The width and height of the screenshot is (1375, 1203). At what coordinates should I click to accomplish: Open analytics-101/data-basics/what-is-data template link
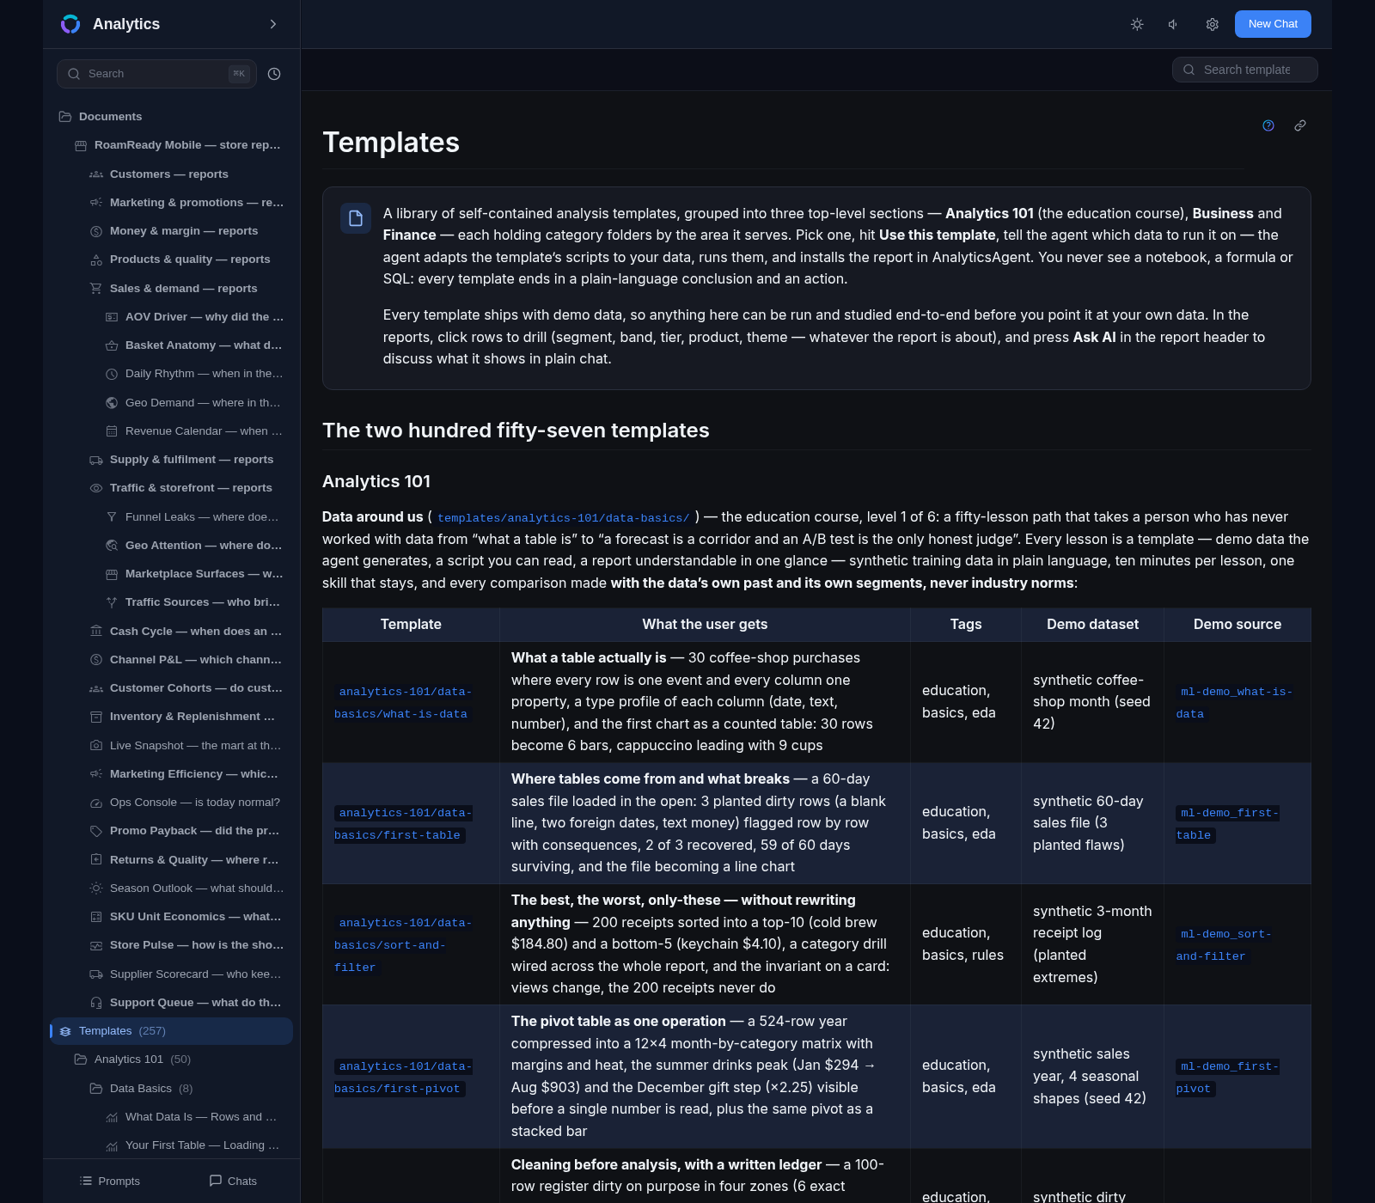point(404,703)
